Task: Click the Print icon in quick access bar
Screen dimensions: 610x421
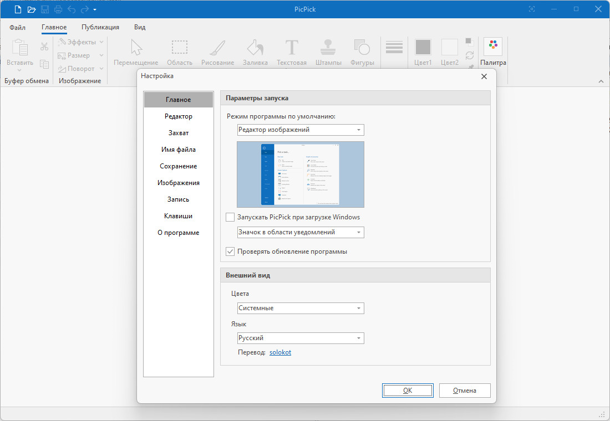Action: click(x=58, y=9)
